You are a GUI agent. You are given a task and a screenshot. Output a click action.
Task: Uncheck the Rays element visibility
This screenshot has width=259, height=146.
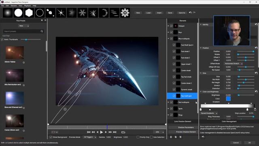click(171, 32)
